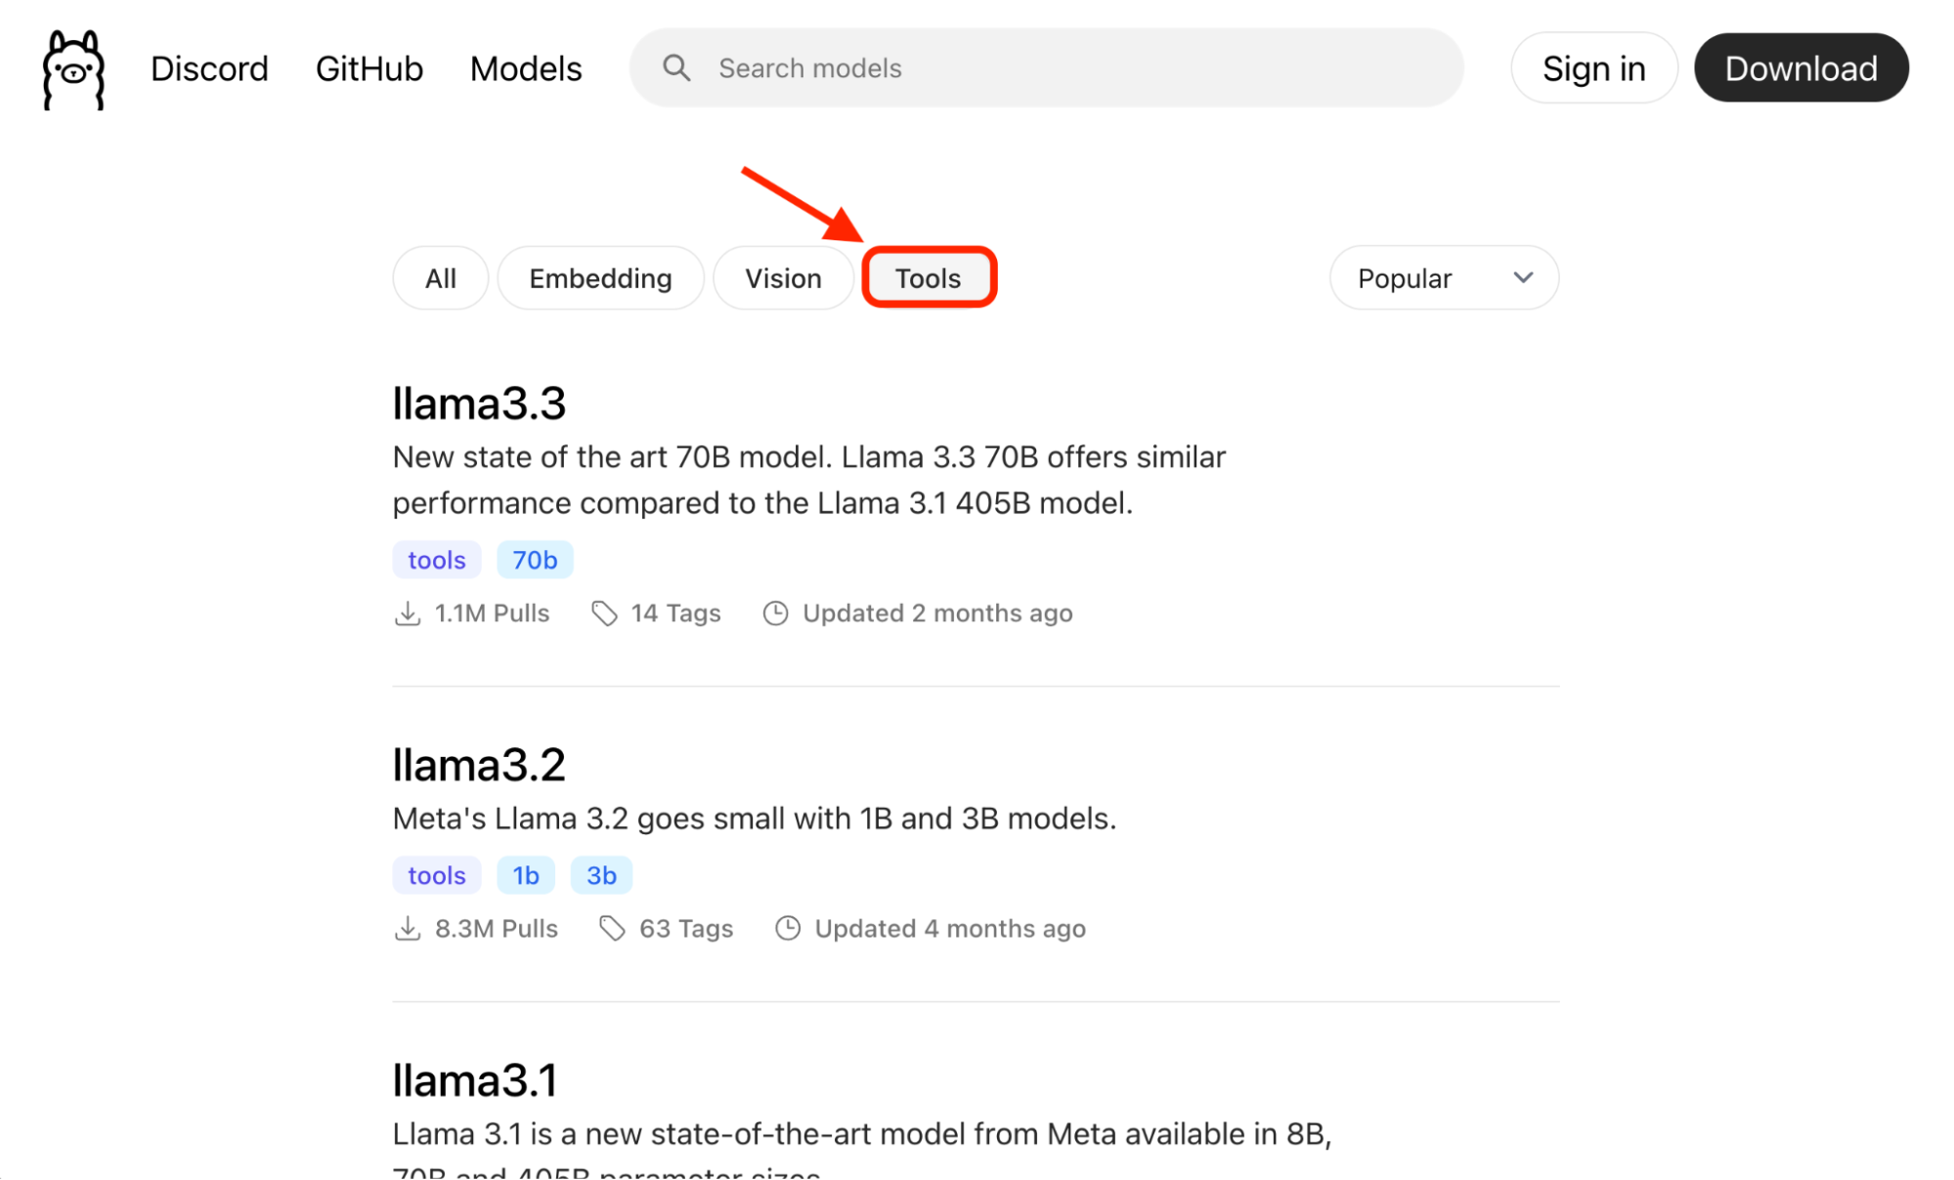Click inside the Search models field
This screenshot has width=1954, height=1180.
pos(977,67)
